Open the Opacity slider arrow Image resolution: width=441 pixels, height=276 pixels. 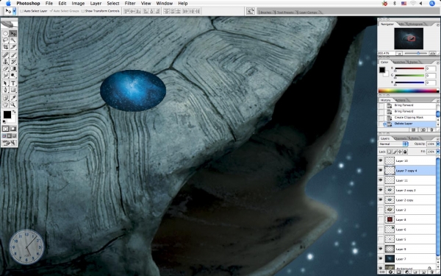click(438, 144)
